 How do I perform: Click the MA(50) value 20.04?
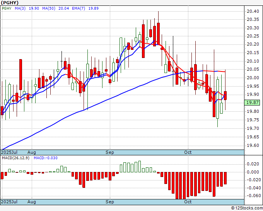click(x=63, y=9)
